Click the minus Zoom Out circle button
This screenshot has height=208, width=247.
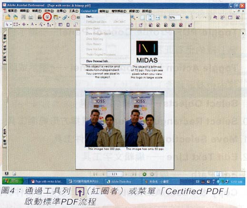[165, 18]
